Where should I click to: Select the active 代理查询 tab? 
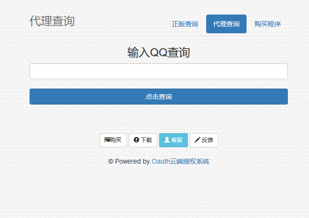coord(226,24)
